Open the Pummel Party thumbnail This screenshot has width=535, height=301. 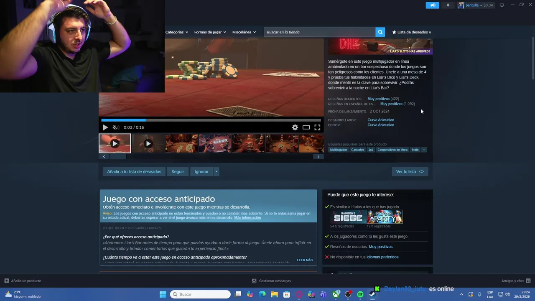coord(385,217)
